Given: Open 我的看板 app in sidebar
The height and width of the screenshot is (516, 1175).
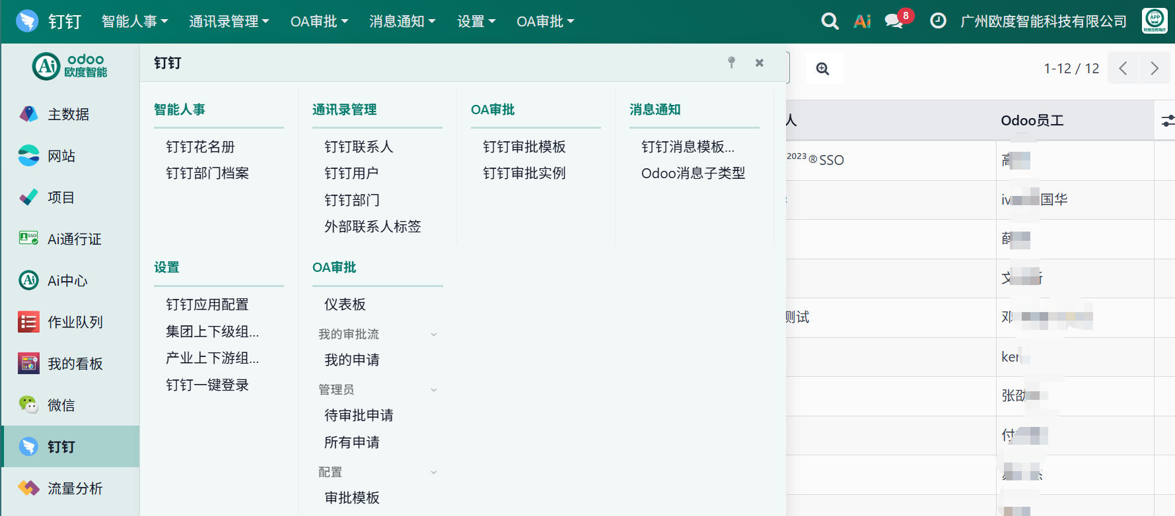Looking at the screenshot, I should [x=70, y=364].
